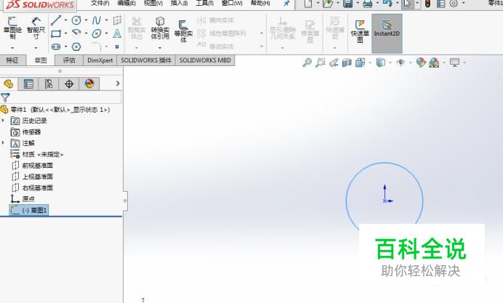Click the Undo icon

coord(387,4)
